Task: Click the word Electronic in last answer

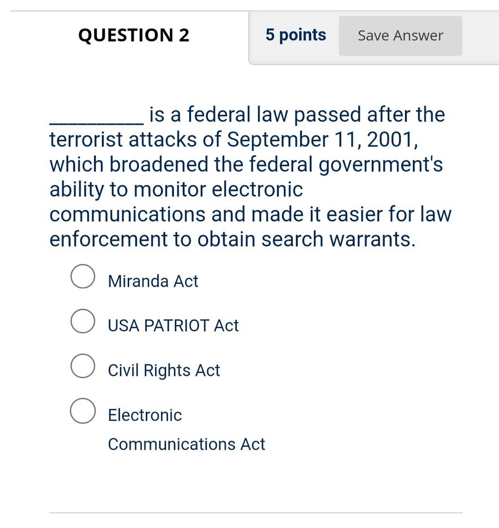Action: click(145, 415)
